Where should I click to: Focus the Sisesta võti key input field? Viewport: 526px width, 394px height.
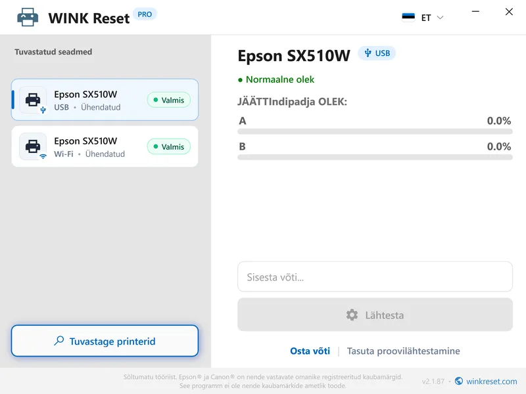(375, 276)
